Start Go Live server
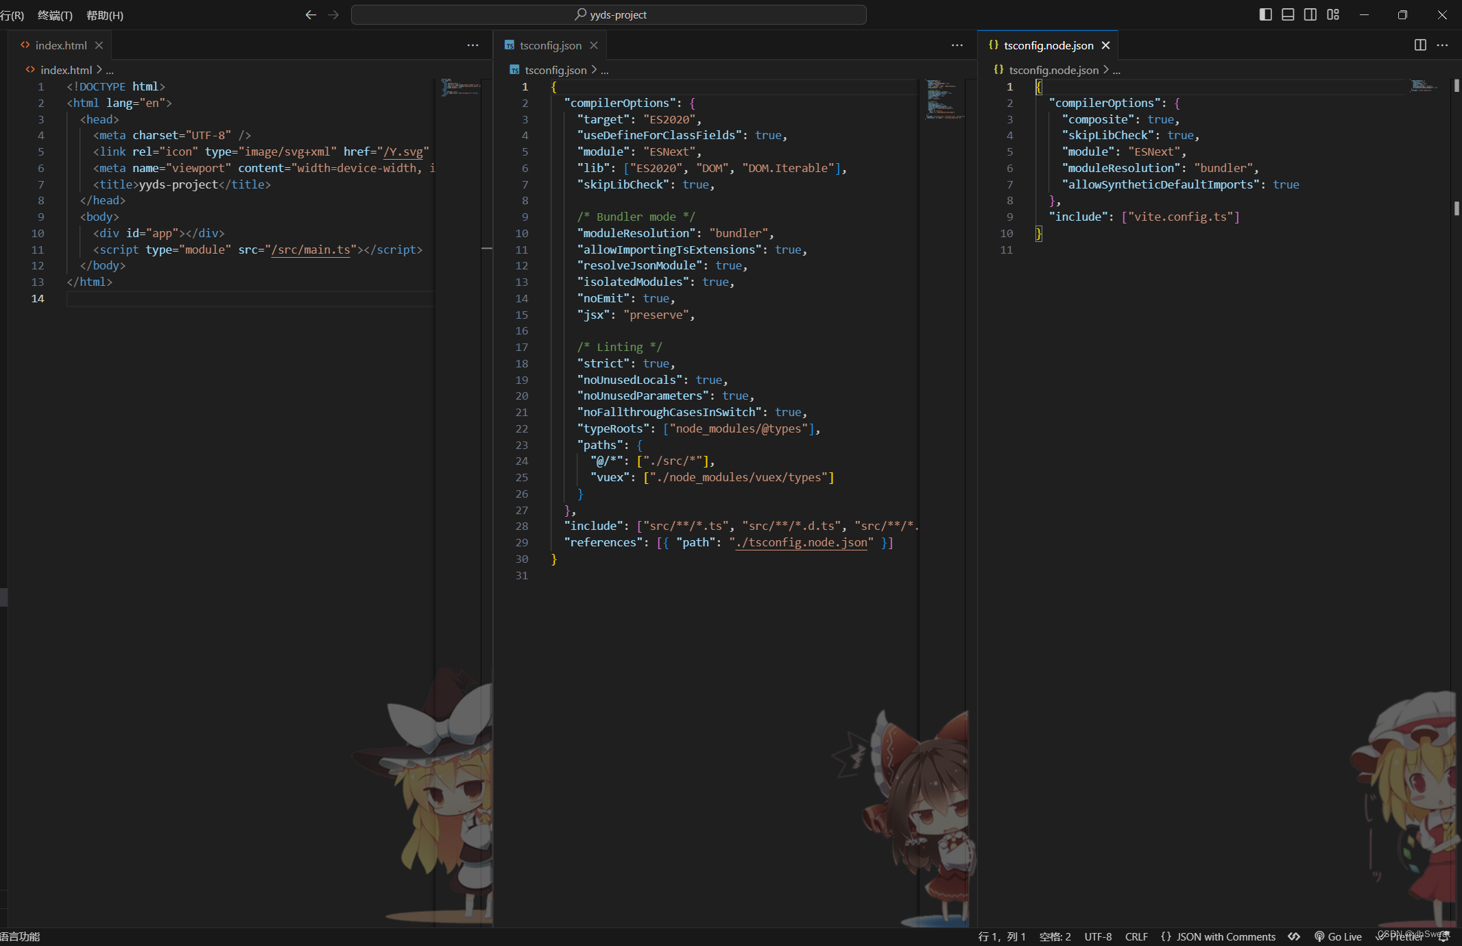 tap(1338, 936)
